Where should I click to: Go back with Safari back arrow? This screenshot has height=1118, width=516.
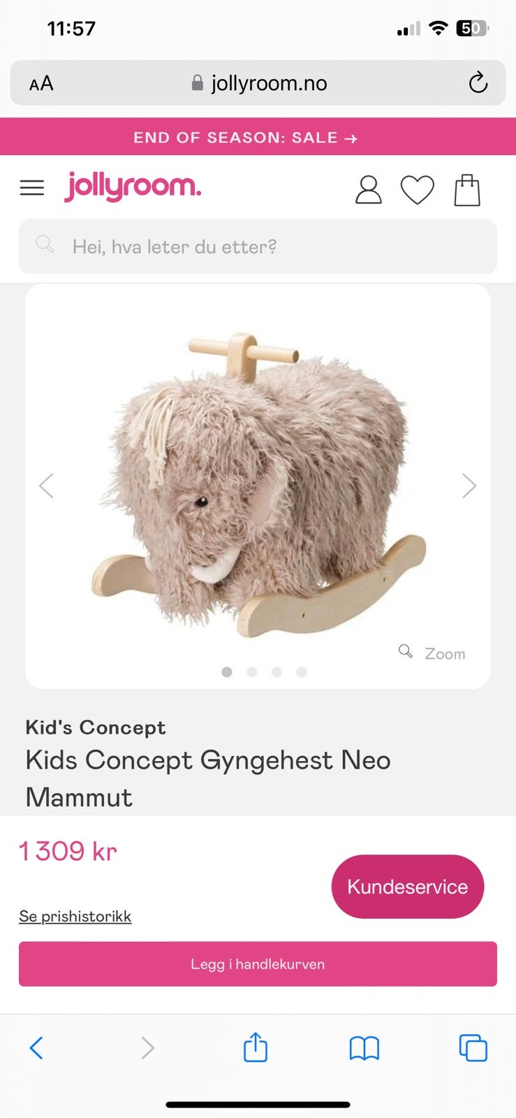[x=36, y=1047]
